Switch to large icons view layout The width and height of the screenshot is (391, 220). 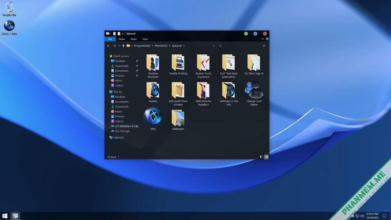(266, 157)
